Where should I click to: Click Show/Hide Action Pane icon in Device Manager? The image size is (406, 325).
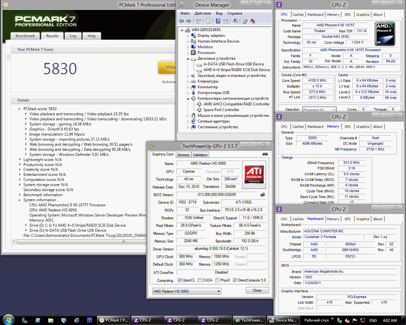click(x=225, y=21)
